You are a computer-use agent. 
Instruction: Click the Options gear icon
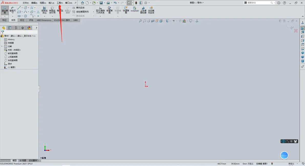point(146,3)
